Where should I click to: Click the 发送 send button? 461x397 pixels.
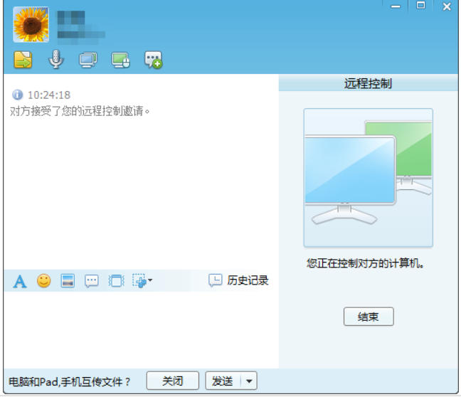tap(223, 381)
